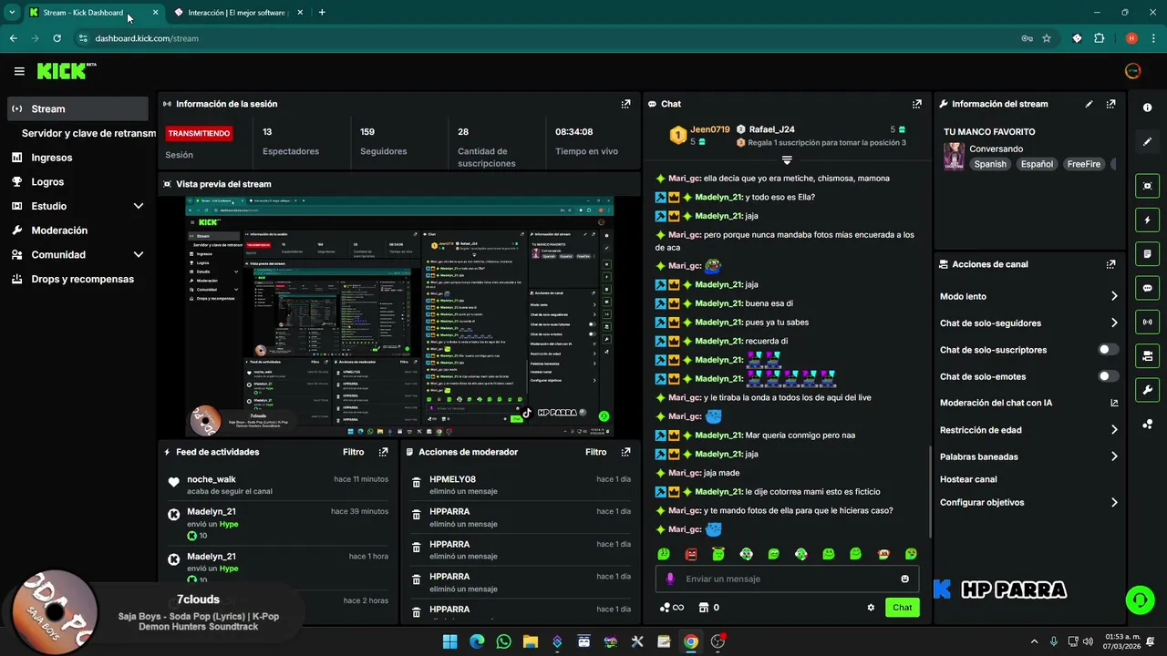The height and width of the screenshot is (656, 1167).
Task: Toggle the wrench icon in the right toolbar
Action: [1147, 390]
